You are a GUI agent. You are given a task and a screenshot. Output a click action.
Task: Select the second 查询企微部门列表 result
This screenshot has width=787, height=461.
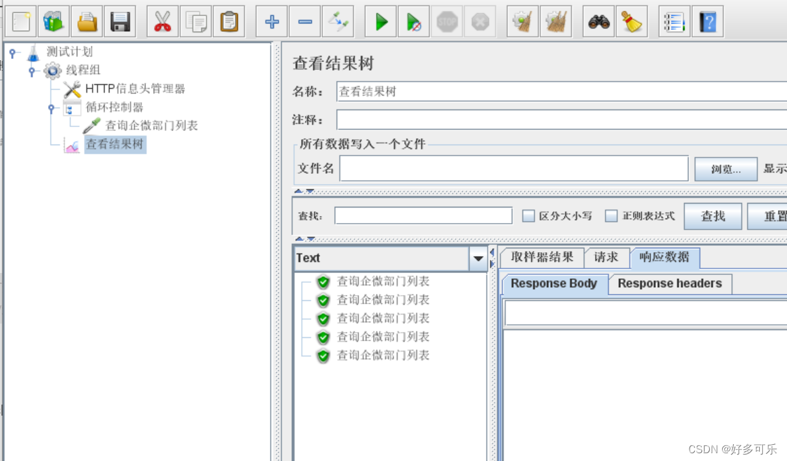pos(383,300)
